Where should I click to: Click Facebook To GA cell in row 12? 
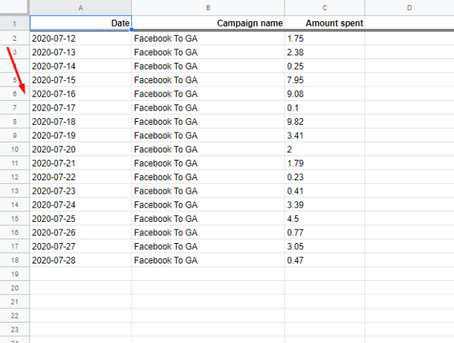[208, 177]
